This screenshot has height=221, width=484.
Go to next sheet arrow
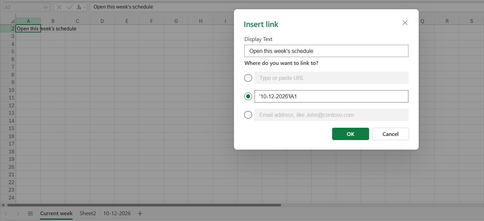click(x=18, y=213)
